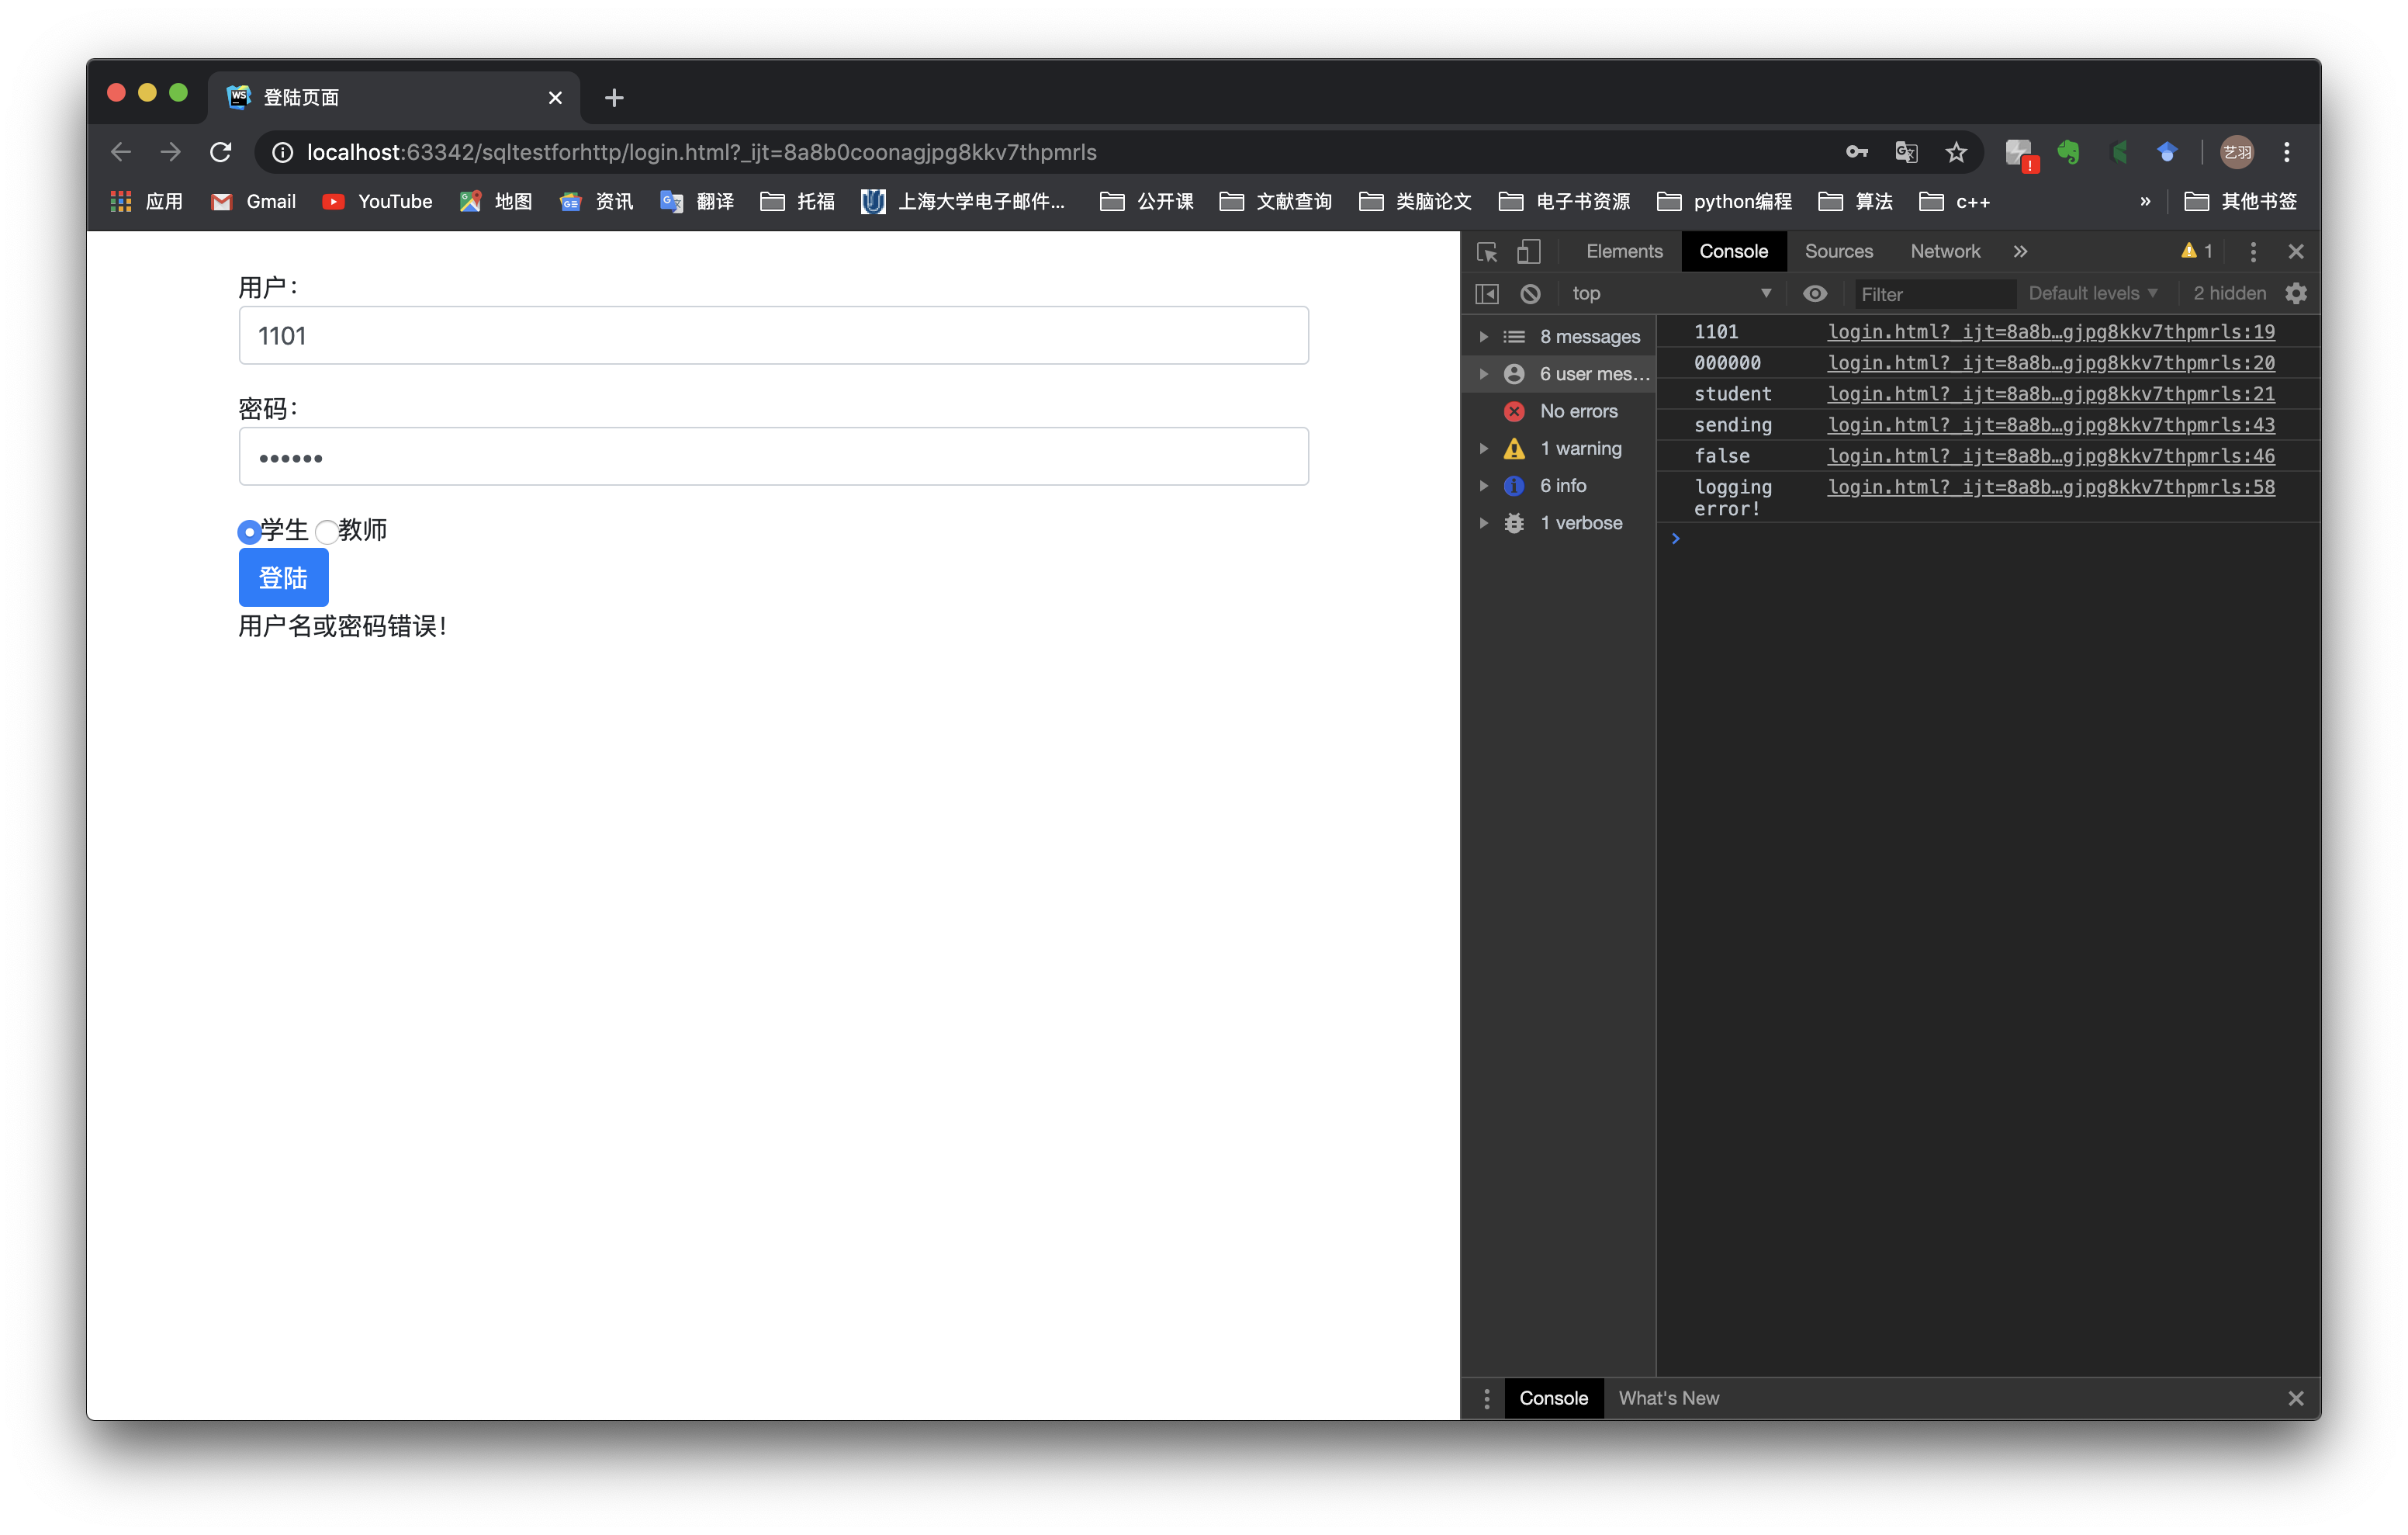Open the saved passwords key icon
This screenshot has width=2408, height=1535.
[1857, 152]
